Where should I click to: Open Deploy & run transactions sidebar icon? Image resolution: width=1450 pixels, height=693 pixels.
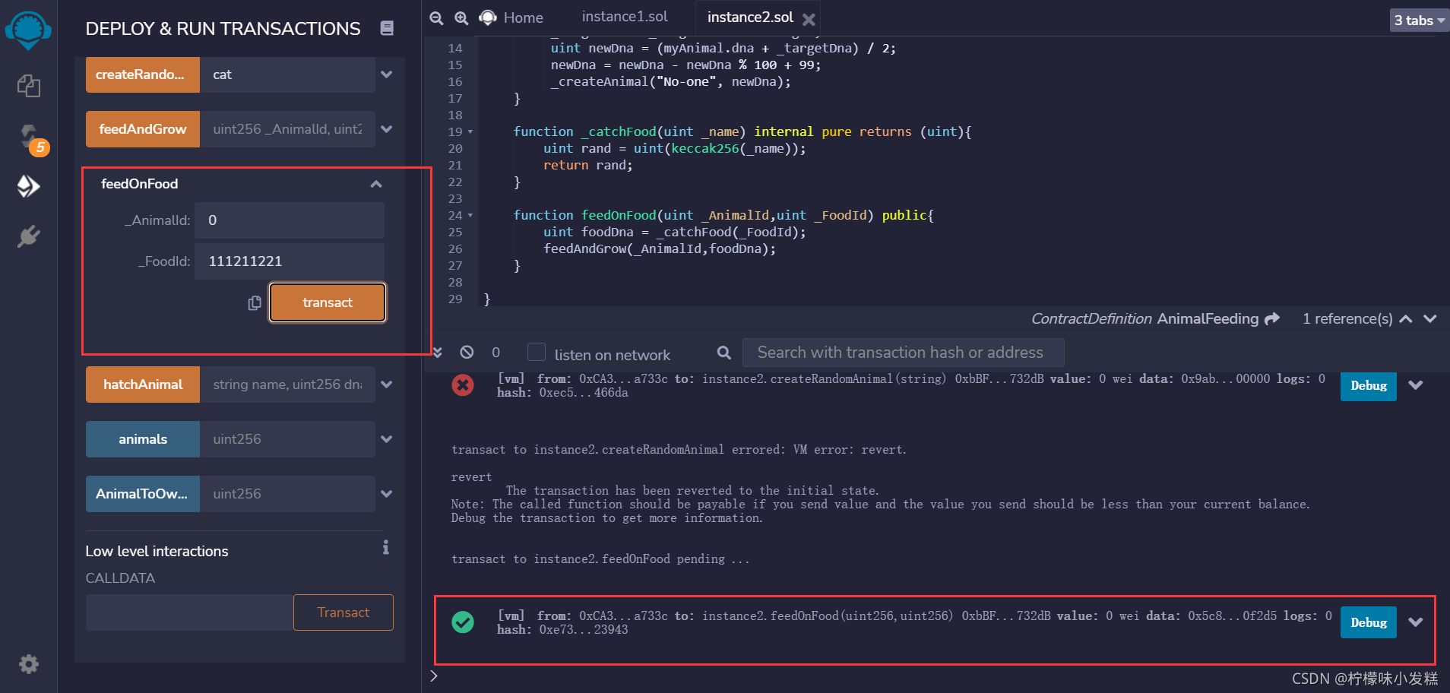pos(28,186)
